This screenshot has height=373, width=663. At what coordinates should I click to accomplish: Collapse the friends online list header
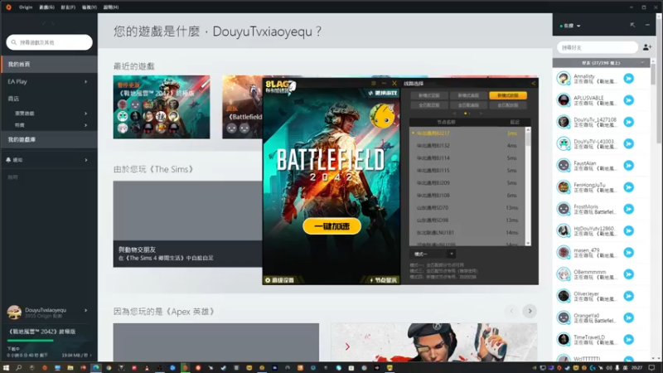(601, 63)
